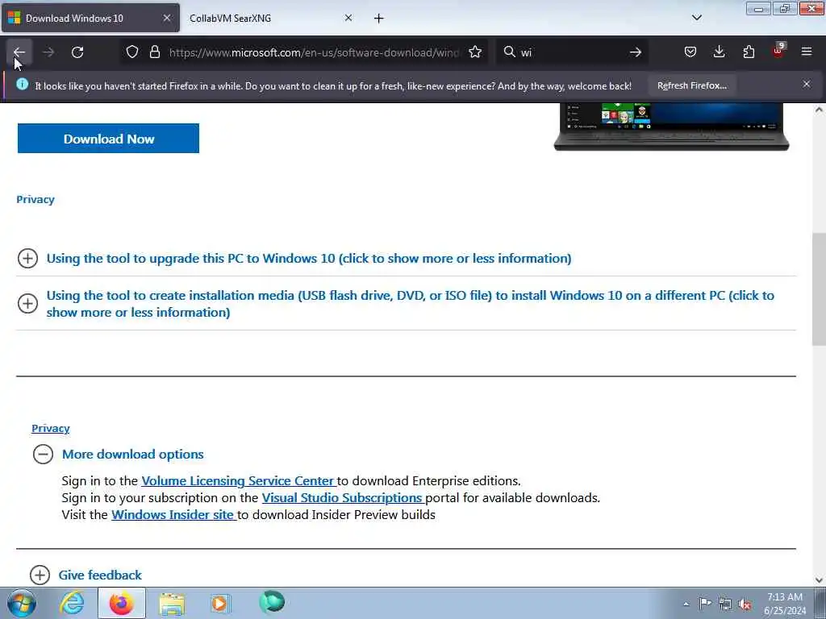
Task: Open the uBlock Origin extension icon
Action: [x=778, y=51]
